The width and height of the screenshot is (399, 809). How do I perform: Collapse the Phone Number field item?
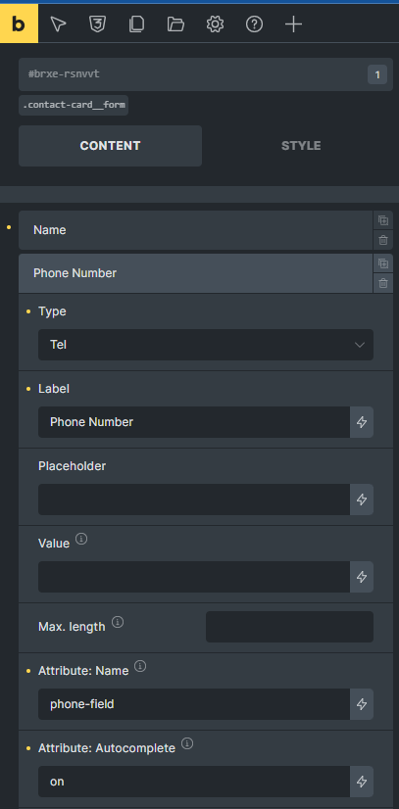pos(196,273)
